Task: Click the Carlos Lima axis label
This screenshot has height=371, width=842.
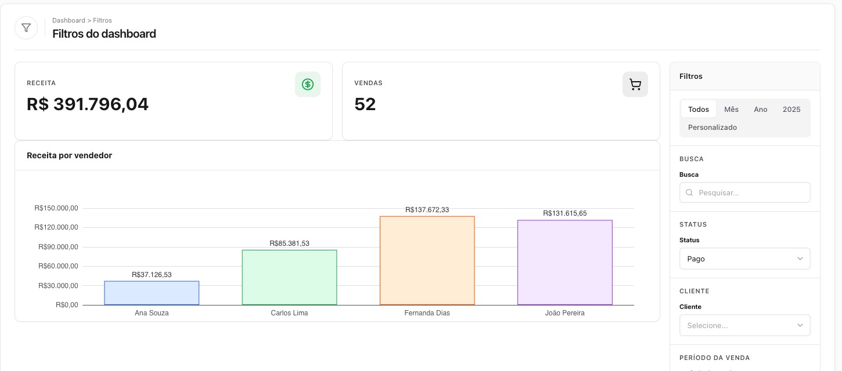Action: [289, 313]
